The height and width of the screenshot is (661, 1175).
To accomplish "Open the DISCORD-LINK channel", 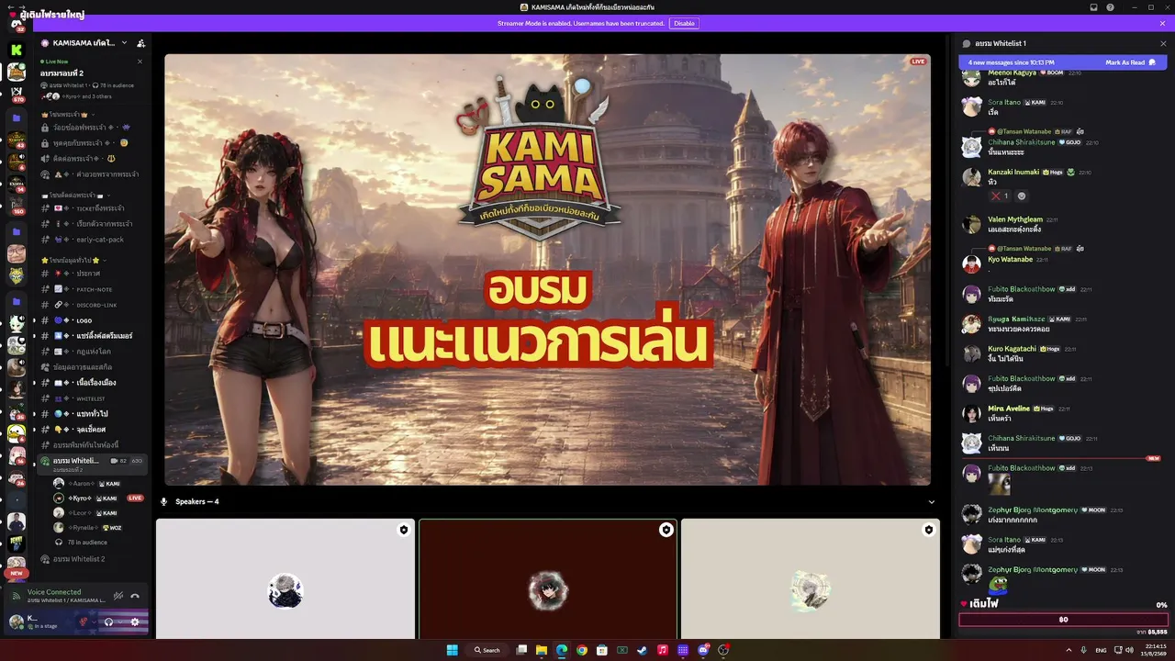I will tap(92, 305).
